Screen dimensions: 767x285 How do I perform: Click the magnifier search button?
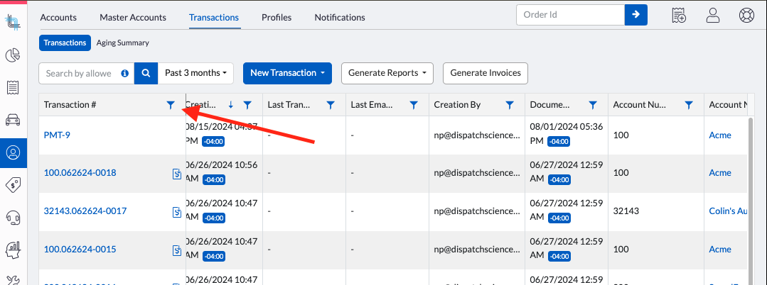coord(146,73)
